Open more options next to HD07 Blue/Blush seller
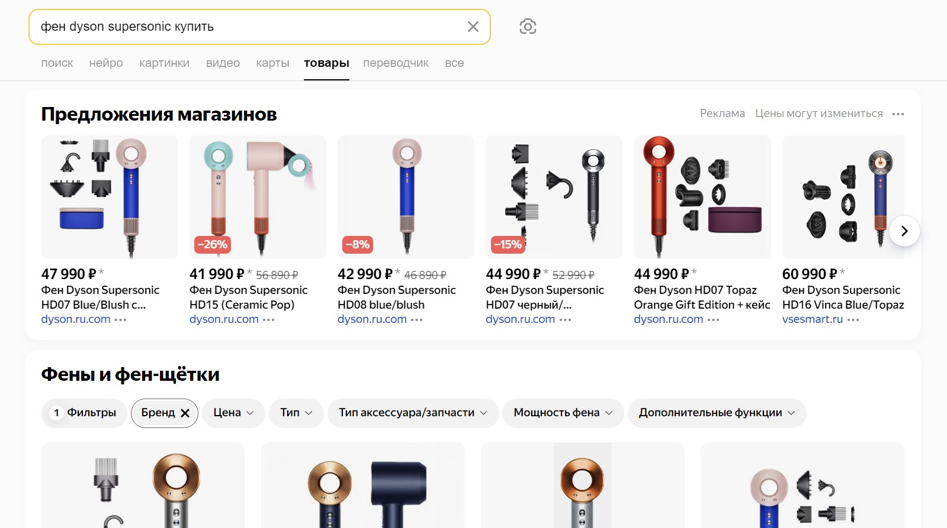 coord(121,320)
